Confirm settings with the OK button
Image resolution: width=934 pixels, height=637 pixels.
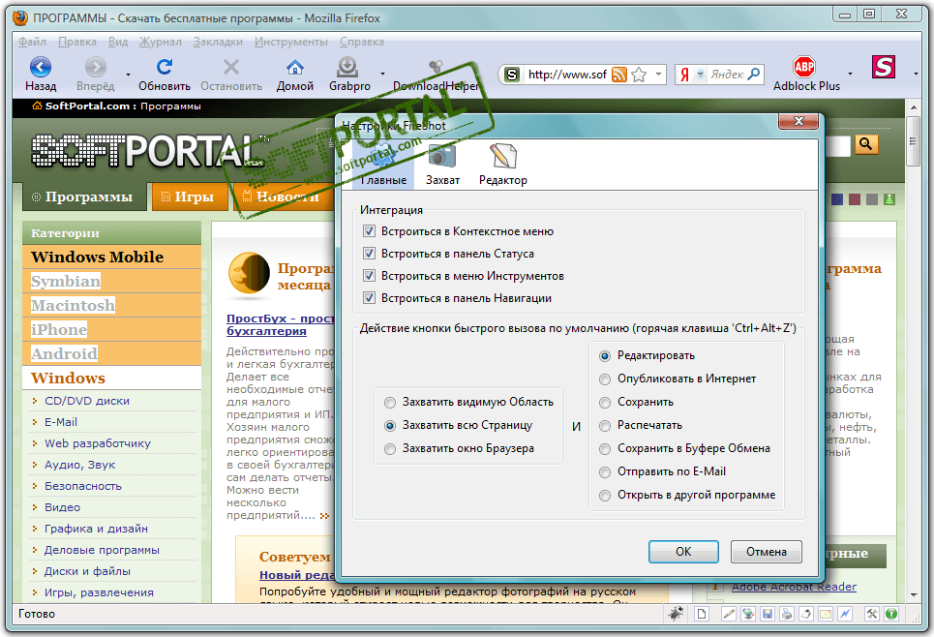pos(683,552)
